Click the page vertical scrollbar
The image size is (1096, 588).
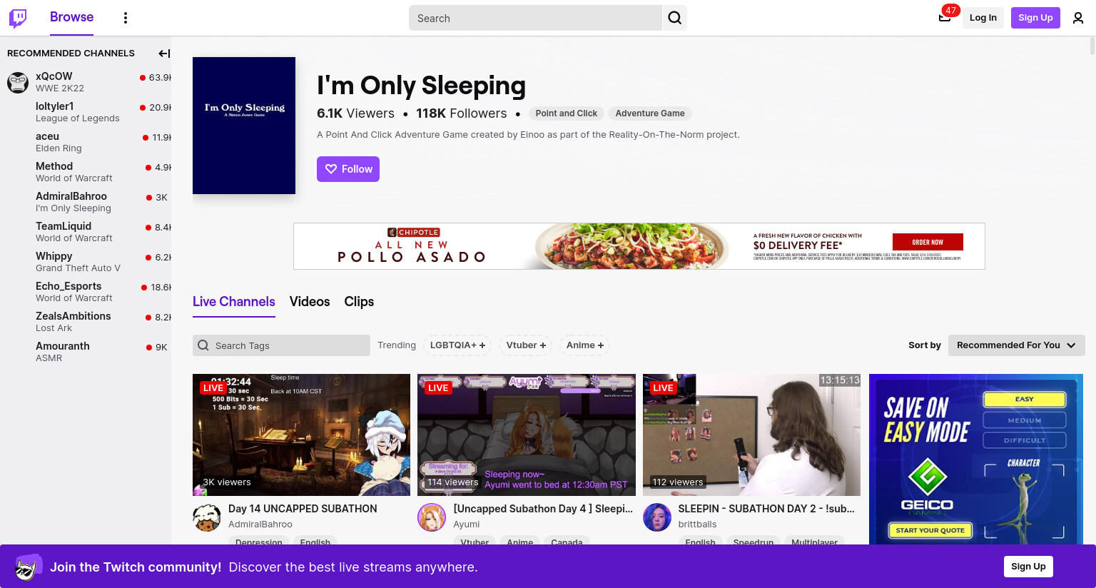(1092, 46)
